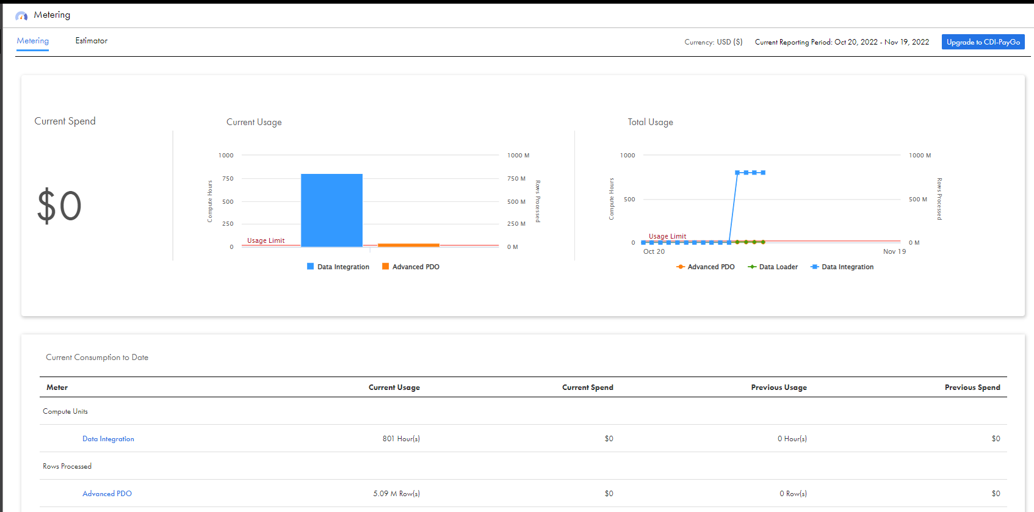Click the Total Usage chart title
The width and height of the screenshot is (1034, 512).
pos(650,122)
